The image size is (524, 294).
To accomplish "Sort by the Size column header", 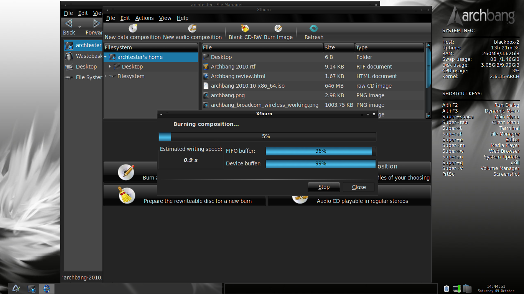I will 339,47.
